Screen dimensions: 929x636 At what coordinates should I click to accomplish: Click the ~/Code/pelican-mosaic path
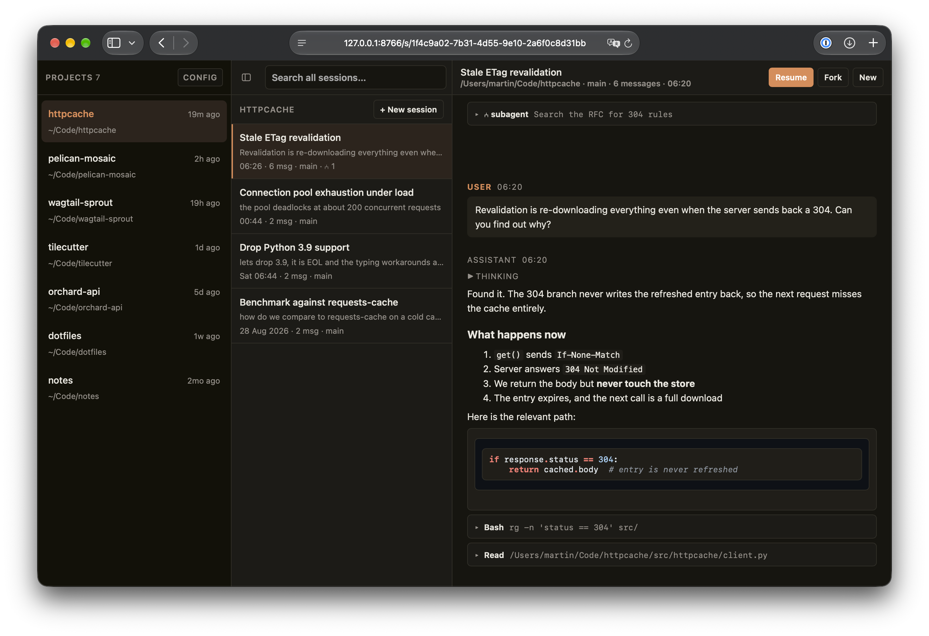pyautogui.click(x=92, y=175)
